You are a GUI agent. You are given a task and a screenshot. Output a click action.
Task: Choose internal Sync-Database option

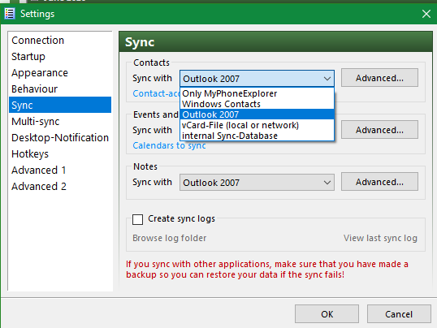click(x=257, y=136)
